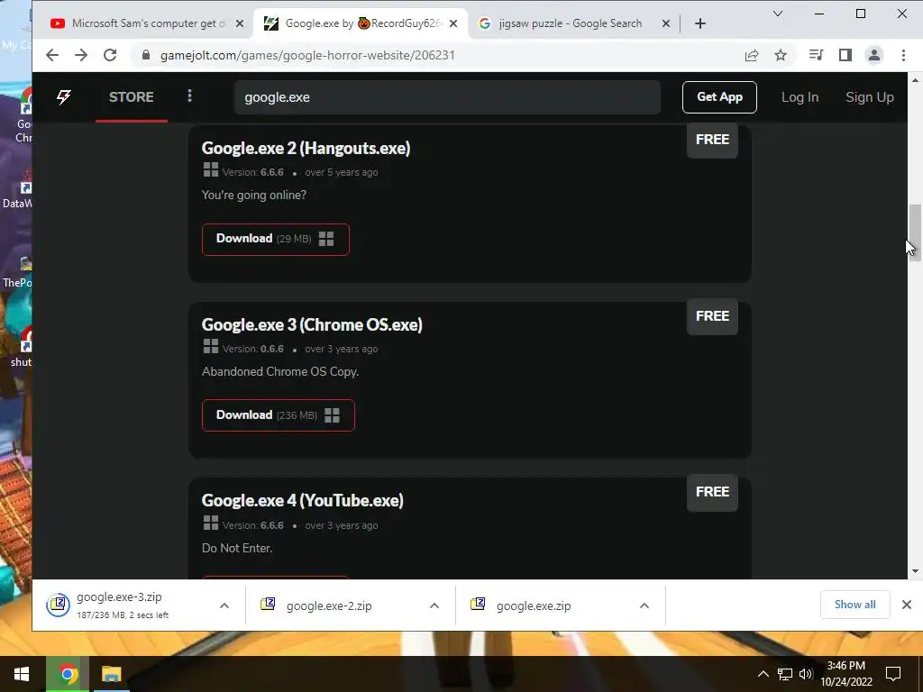
Task: Close the Google.exe Game Jolt tab
Action: click(x=453, y=23)
